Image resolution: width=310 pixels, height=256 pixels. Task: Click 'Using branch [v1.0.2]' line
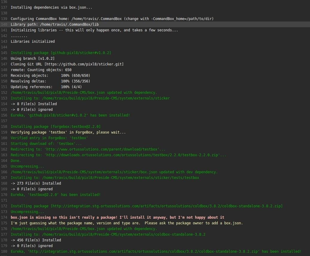point(33,59)
